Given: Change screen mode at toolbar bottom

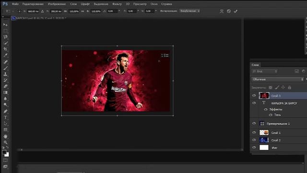Looking at the screenshot, I should pyautogui.click(x=5, y=167).
